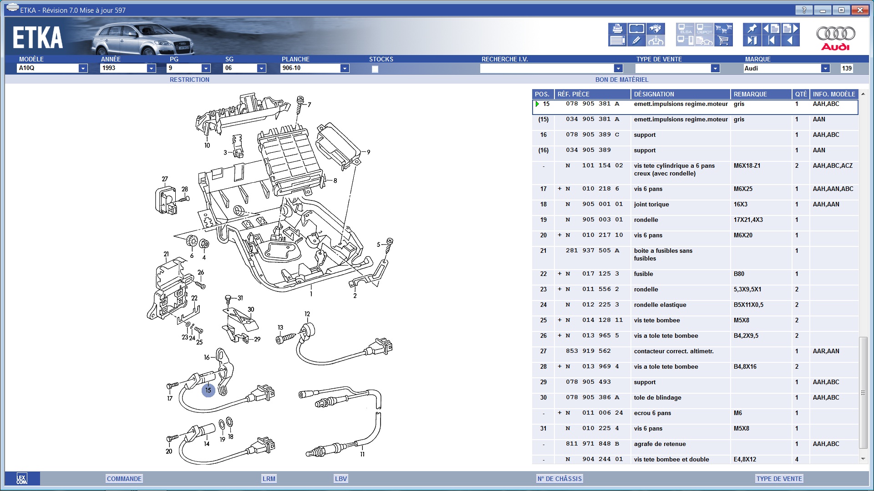This screenshot has height=491, width=874.
Task: Click the computer-to-server icon
Action: coord(685,40)
